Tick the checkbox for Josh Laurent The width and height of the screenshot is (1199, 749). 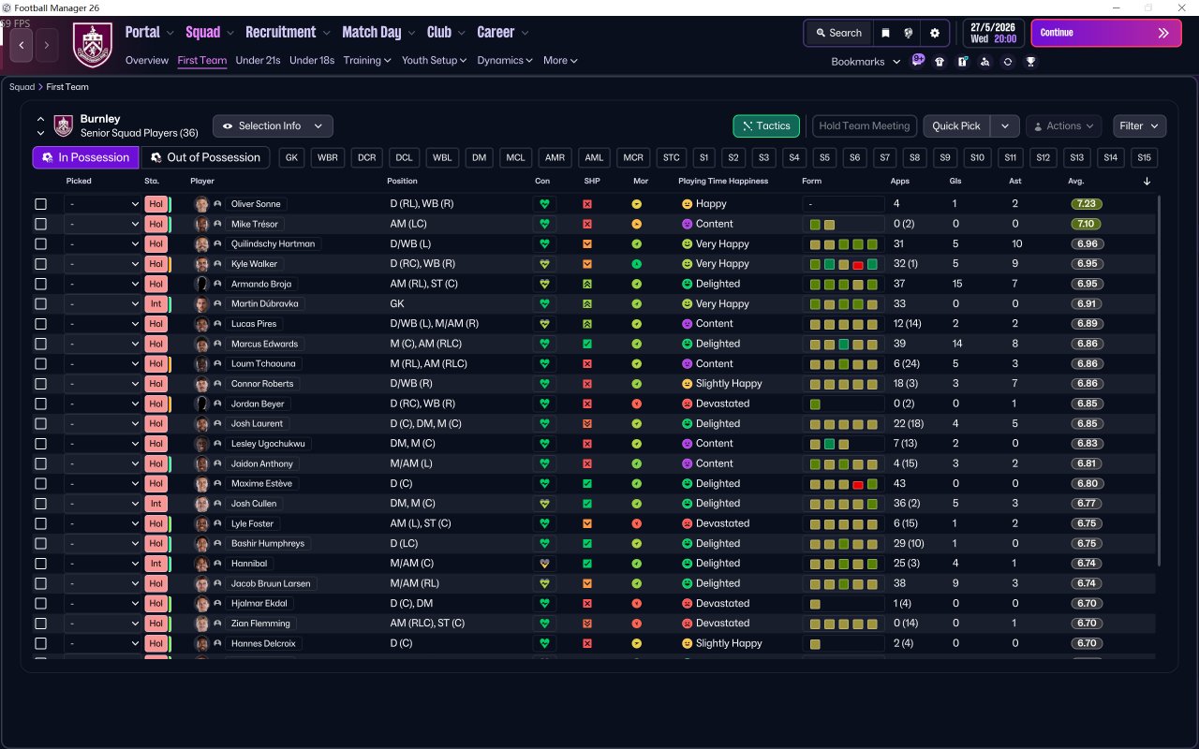tap(40, 424)
